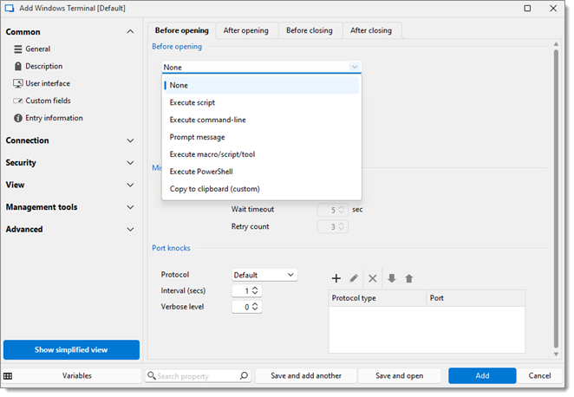
Task: Open the General settings page
Action: tap(37, 49)
